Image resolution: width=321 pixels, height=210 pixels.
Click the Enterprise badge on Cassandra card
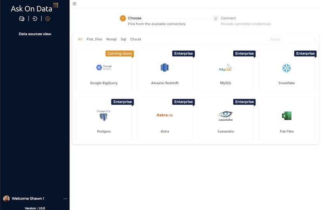point(245,102)
